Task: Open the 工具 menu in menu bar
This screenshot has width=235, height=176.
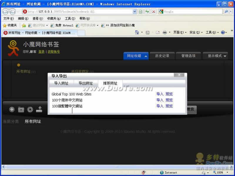Action: (x=70, y=18)
